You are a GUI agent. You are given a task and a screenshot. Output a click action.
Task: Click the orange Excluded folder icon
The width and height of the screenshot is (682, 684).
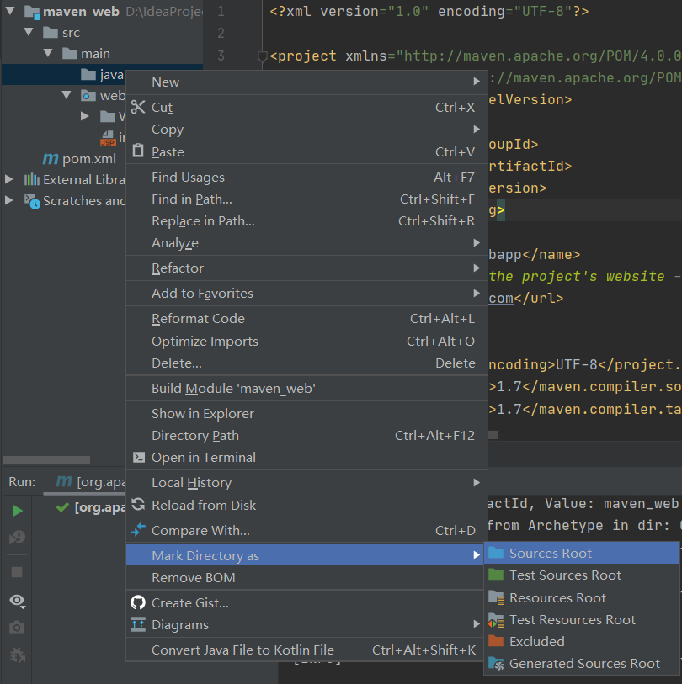(x=496, y=641)
